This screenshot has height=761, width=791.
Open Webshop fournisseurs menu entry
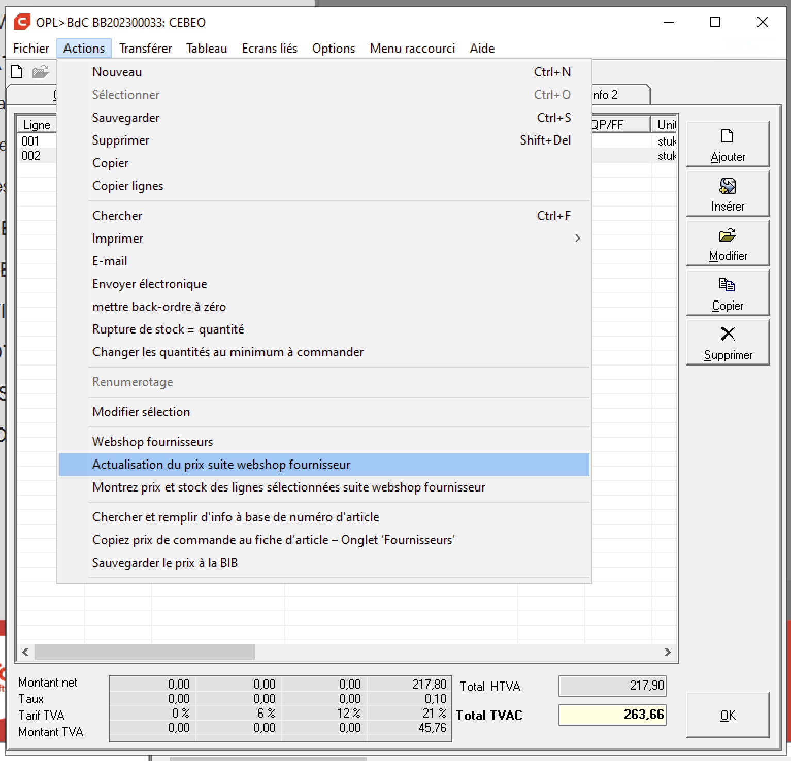point(324,442)
